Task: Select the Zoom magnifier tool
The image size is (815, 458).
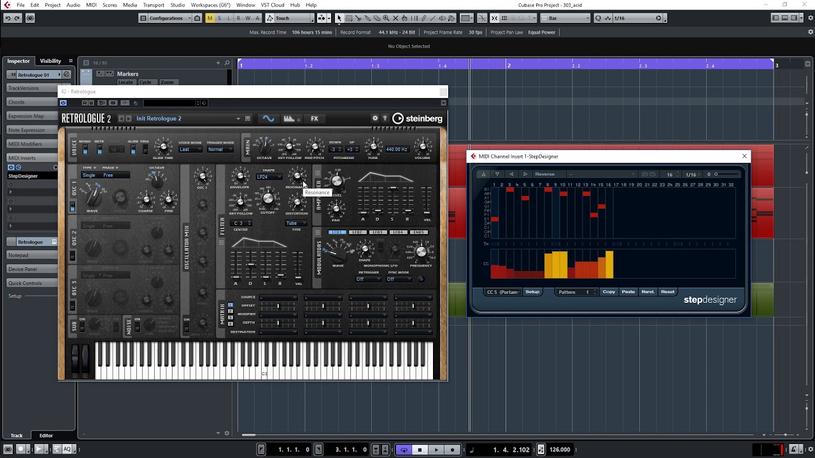Action: click(386, 18)
